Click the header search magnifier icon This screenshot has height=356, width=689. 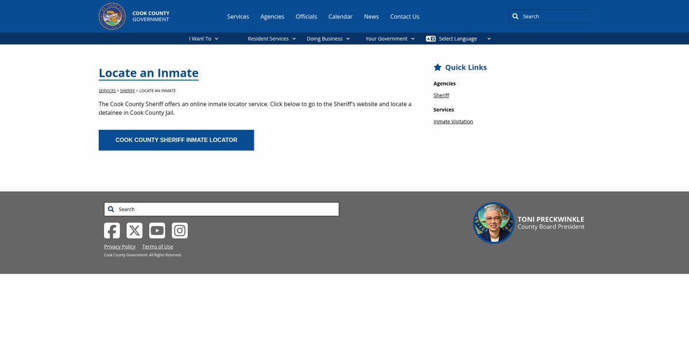(516, 17)
